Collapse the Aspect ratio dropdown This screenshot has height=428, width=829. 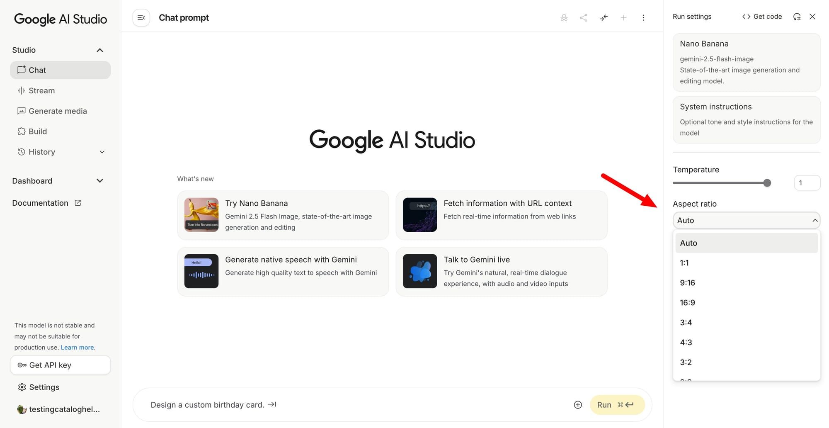747,221
